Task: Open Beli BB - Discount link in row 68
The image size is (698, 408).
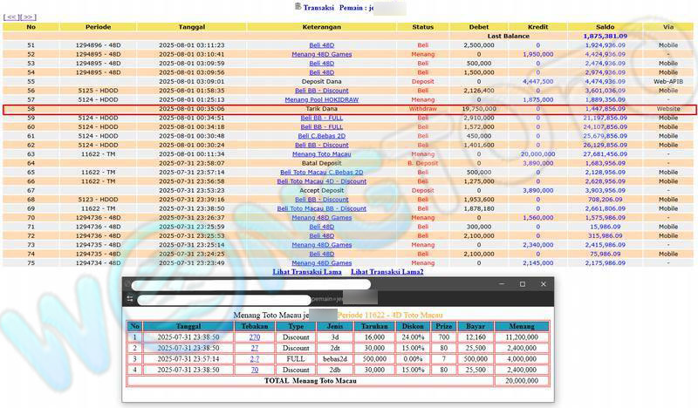Action: (321, 200)
